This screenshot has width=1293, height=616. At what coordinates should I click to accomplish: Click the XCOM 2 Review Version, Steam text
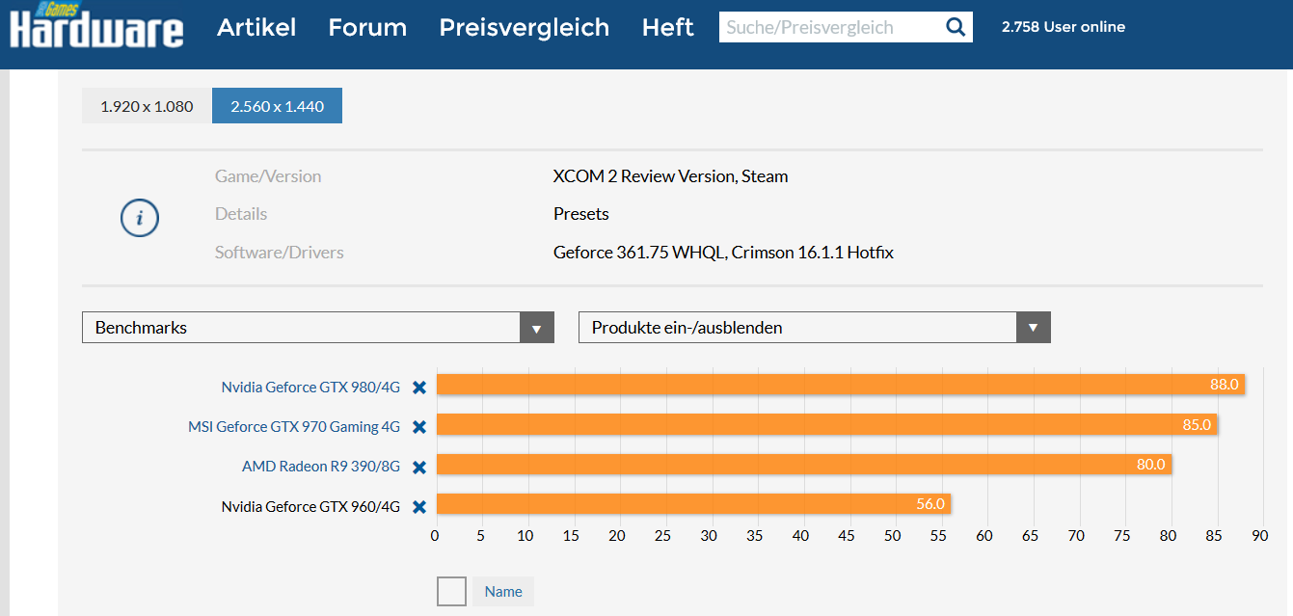point(671,176)
